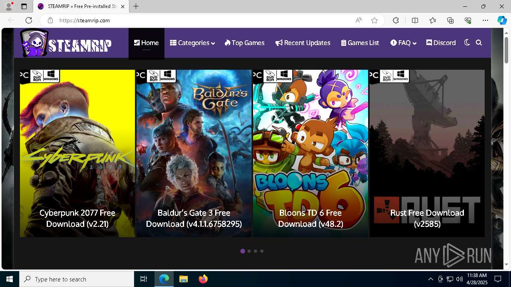
Task: Click Baldur's Gate 3 Free Download title
Action: 194,218
